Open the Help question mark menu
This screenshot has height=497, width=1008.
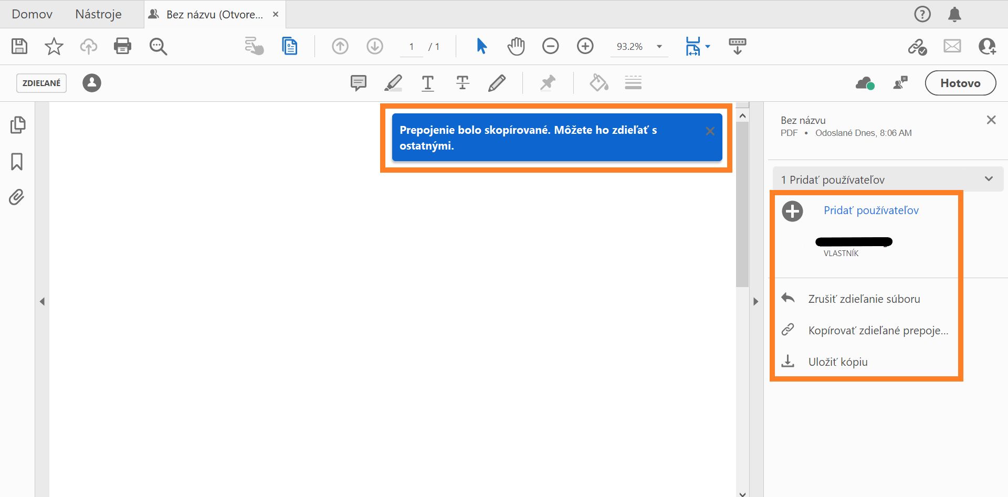[x=922, y=14]
